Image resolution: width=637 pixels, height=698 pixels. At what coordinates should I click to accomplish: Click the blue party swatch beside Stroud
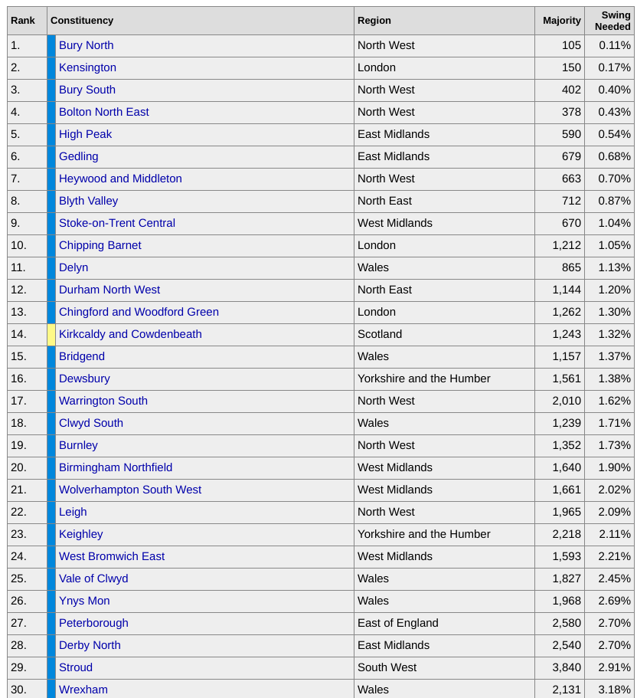(51, 668)
